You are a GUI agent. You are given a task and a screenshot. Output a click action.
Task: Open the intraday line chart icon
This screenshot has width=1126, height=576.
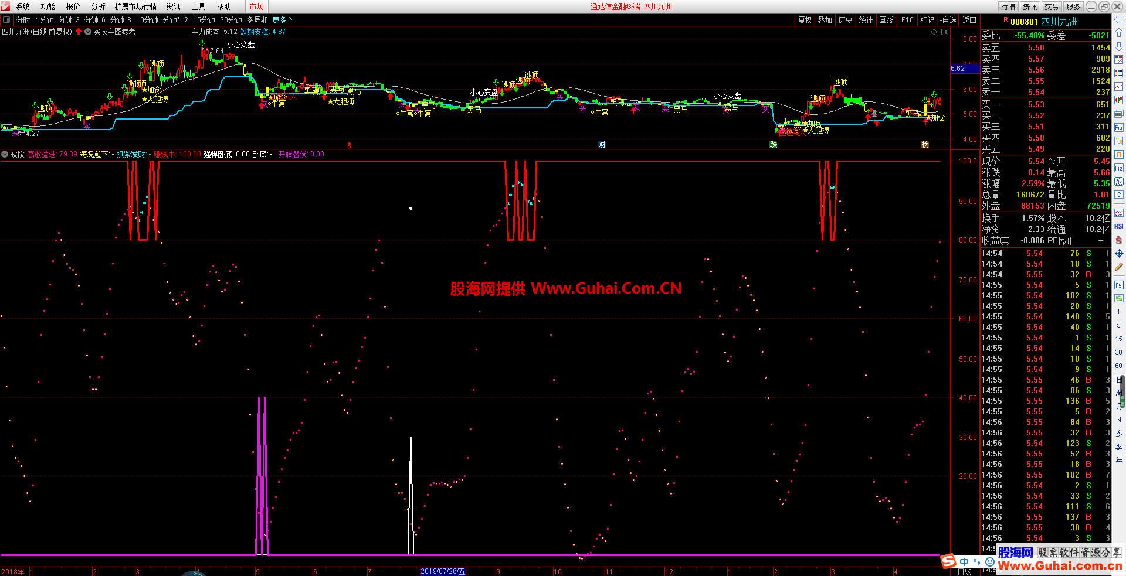coord(1119,87)
